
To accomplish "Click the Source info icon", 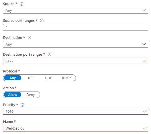I will [x=22, y=4].
